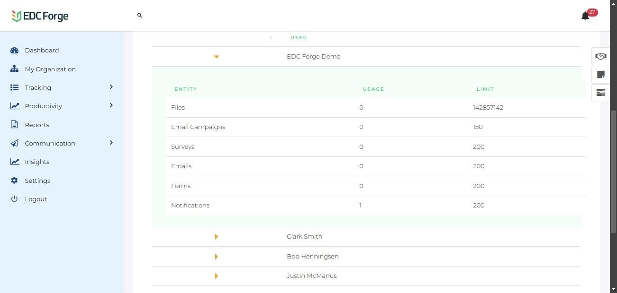Viewport: 617px width, 293px height.
Task: Go to the Dashboard page
Action: pos(42,51)
